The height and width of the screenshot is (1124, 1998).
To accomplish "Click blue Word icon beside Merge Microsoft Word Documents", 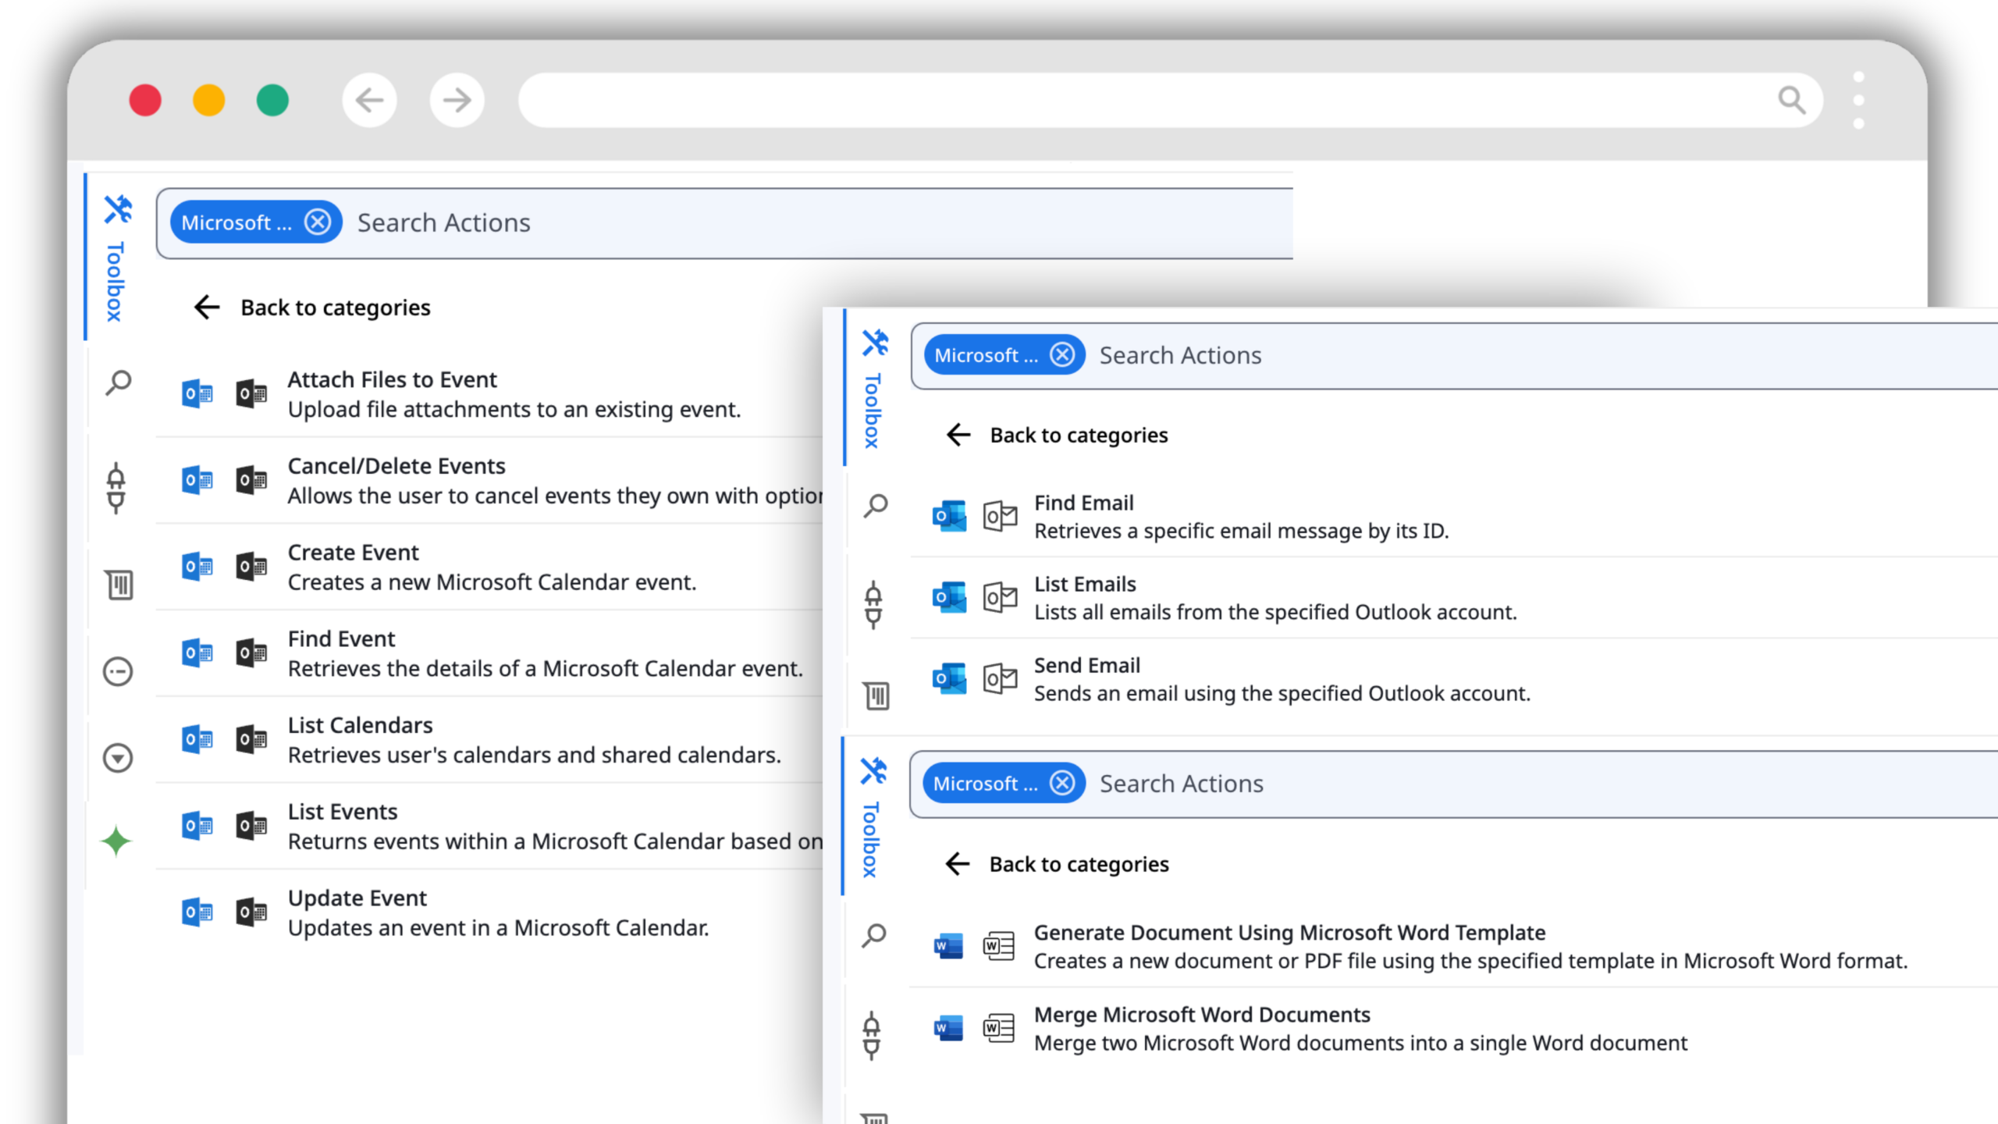I will 948,1028.
